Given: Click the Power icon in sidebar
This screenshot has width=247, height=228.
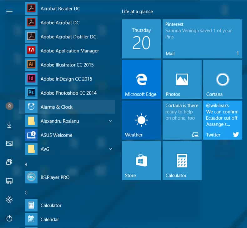Looking at the screenshot, I should click(9, 218).
